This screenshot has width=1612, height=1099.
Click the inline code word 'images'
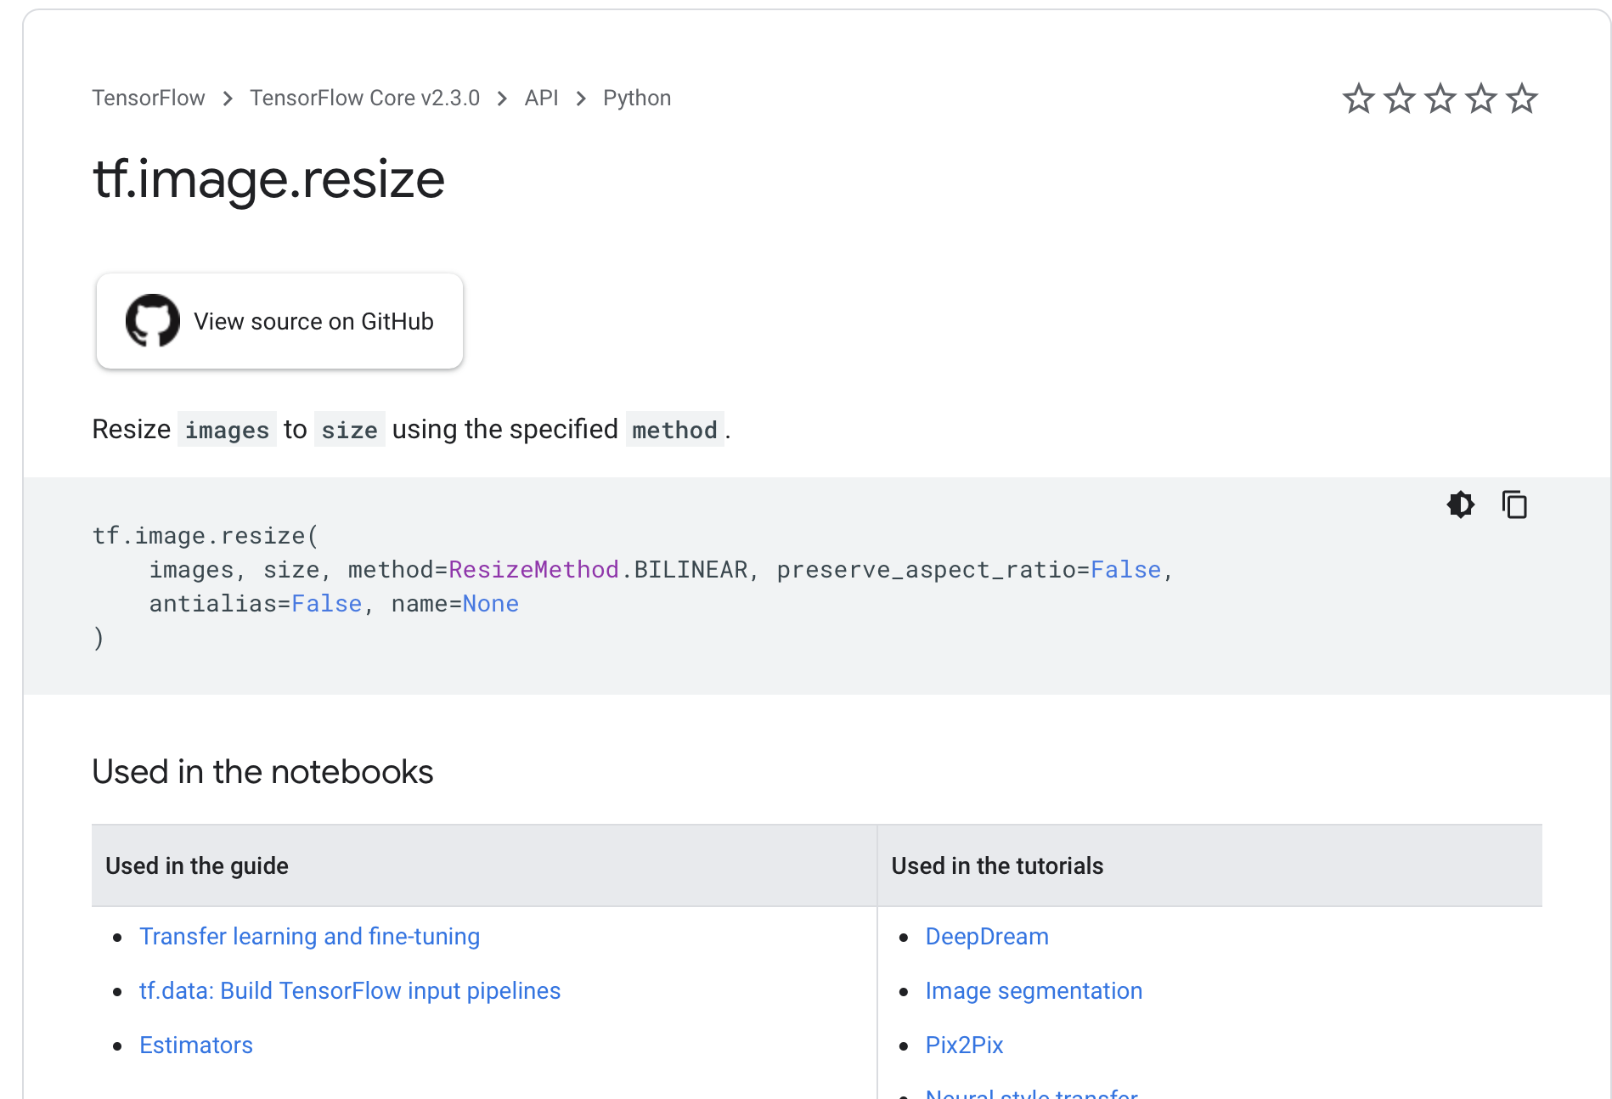(227, 430)
